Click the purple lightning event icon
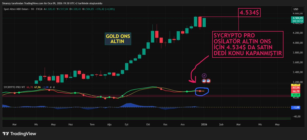 (x=204, y=75)
